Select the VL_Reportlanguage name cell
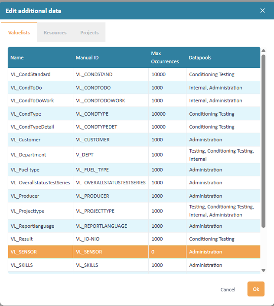274x306 pixels. point(40,226)
